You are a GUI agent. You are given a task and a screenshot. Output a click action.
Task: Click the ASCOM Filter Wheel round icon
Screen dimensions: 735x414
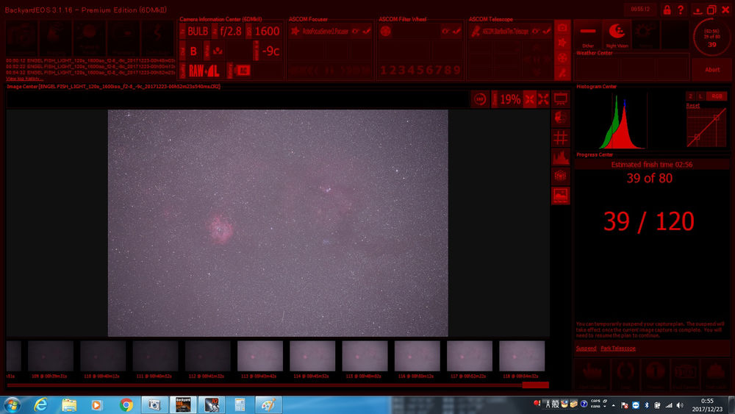(x=386, y=32)
